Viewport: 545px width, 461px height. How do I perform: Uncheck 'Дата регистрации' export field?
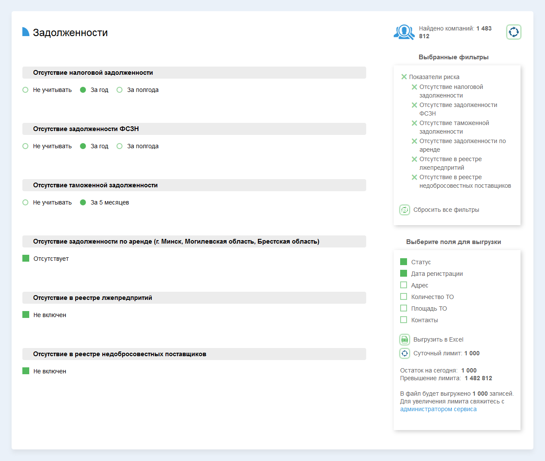pos(404,273)
